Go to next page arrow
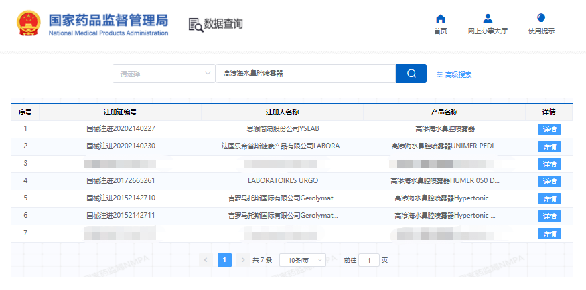 coord(243,260)
